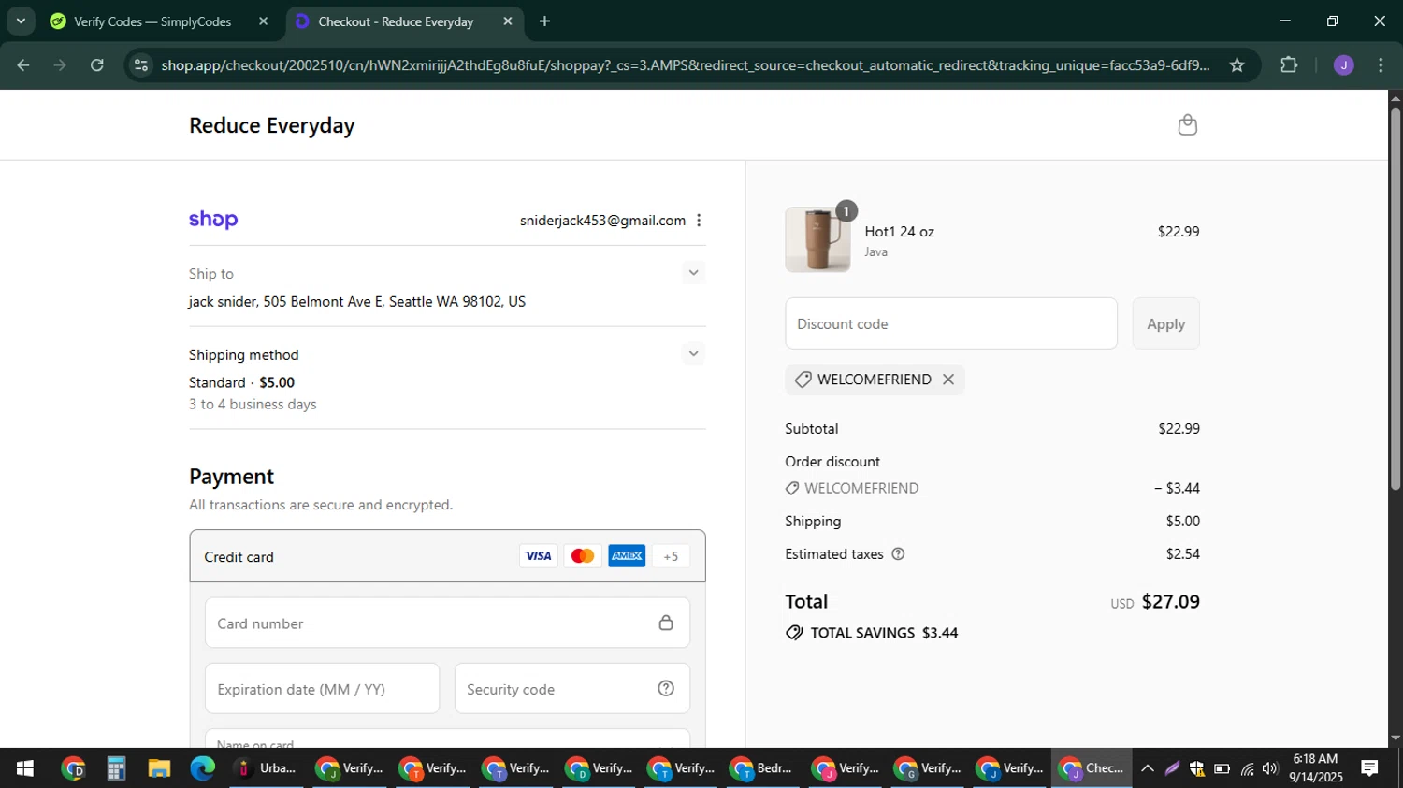
Task: Open the Chrome extensions puzzle icon
Action: [1289, 65]
